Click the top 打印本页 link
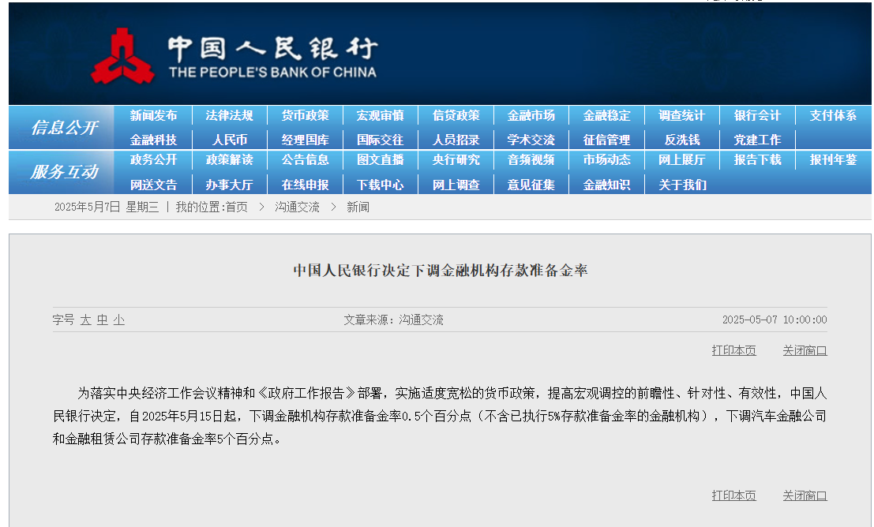 (733, 350)
